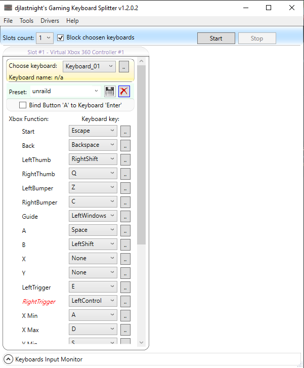This screenshot has width=304, height=368.
Task: Click the slot panel scrollbar thumb
Action: (x=141, y=155)
